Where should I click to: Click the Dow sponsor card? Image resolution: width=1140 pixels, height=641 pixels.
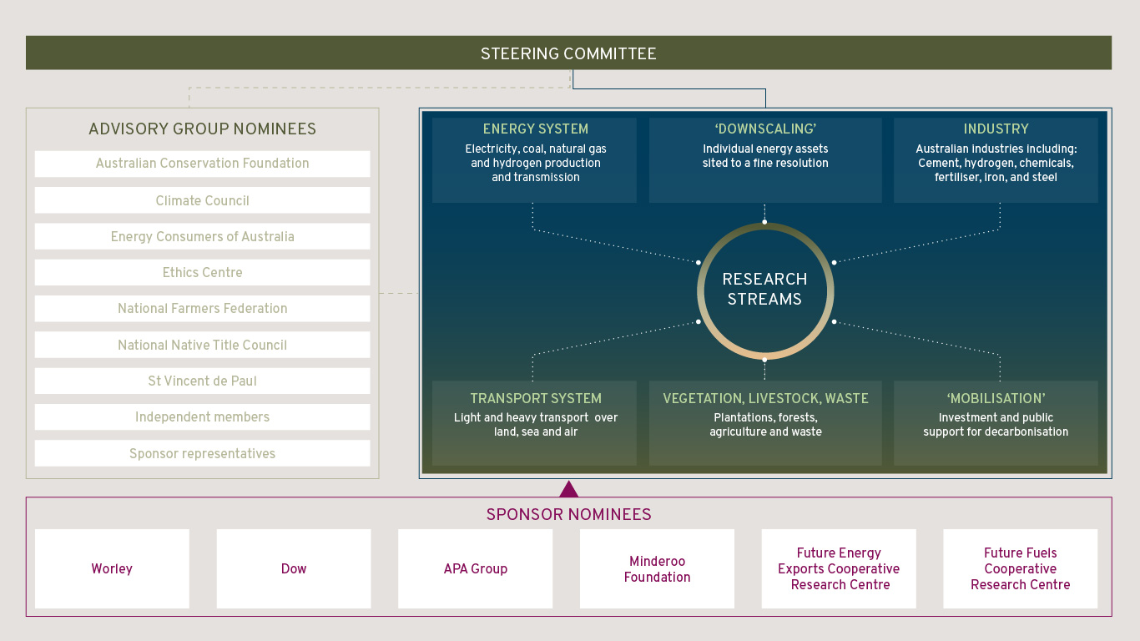coord(294,568)
